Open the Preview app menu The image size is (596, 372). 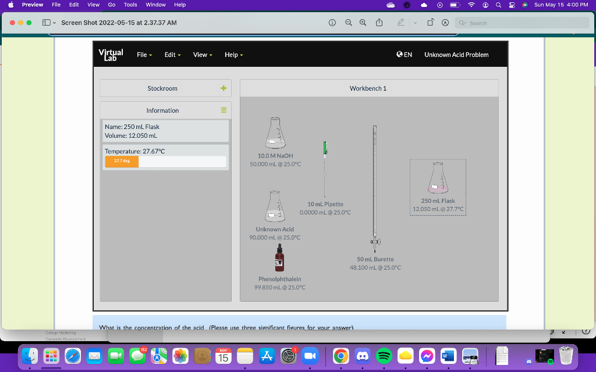33,5
